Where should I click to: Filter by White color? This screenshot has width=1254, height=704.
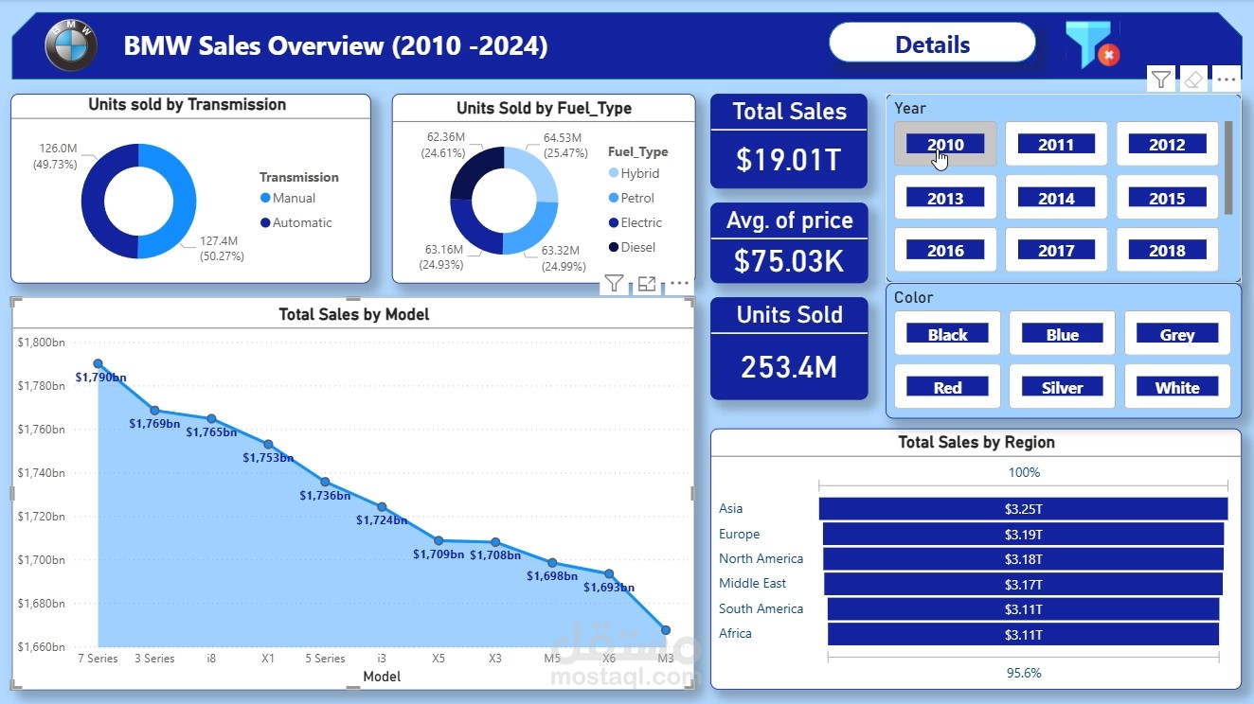[x=1177, y=387]
